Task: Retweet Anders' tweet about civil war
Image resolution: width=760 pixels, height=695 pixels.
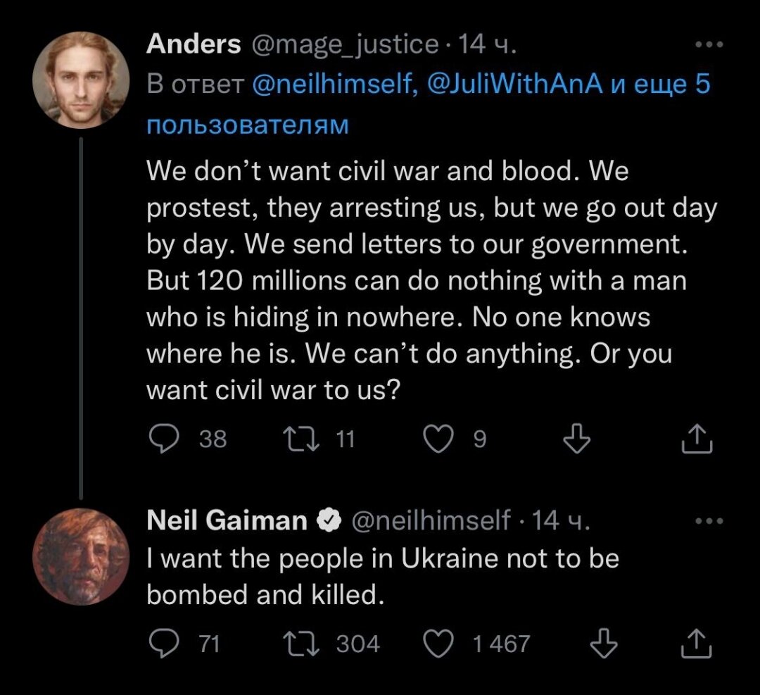Action: pyautogui.click(x=302, y=439)
